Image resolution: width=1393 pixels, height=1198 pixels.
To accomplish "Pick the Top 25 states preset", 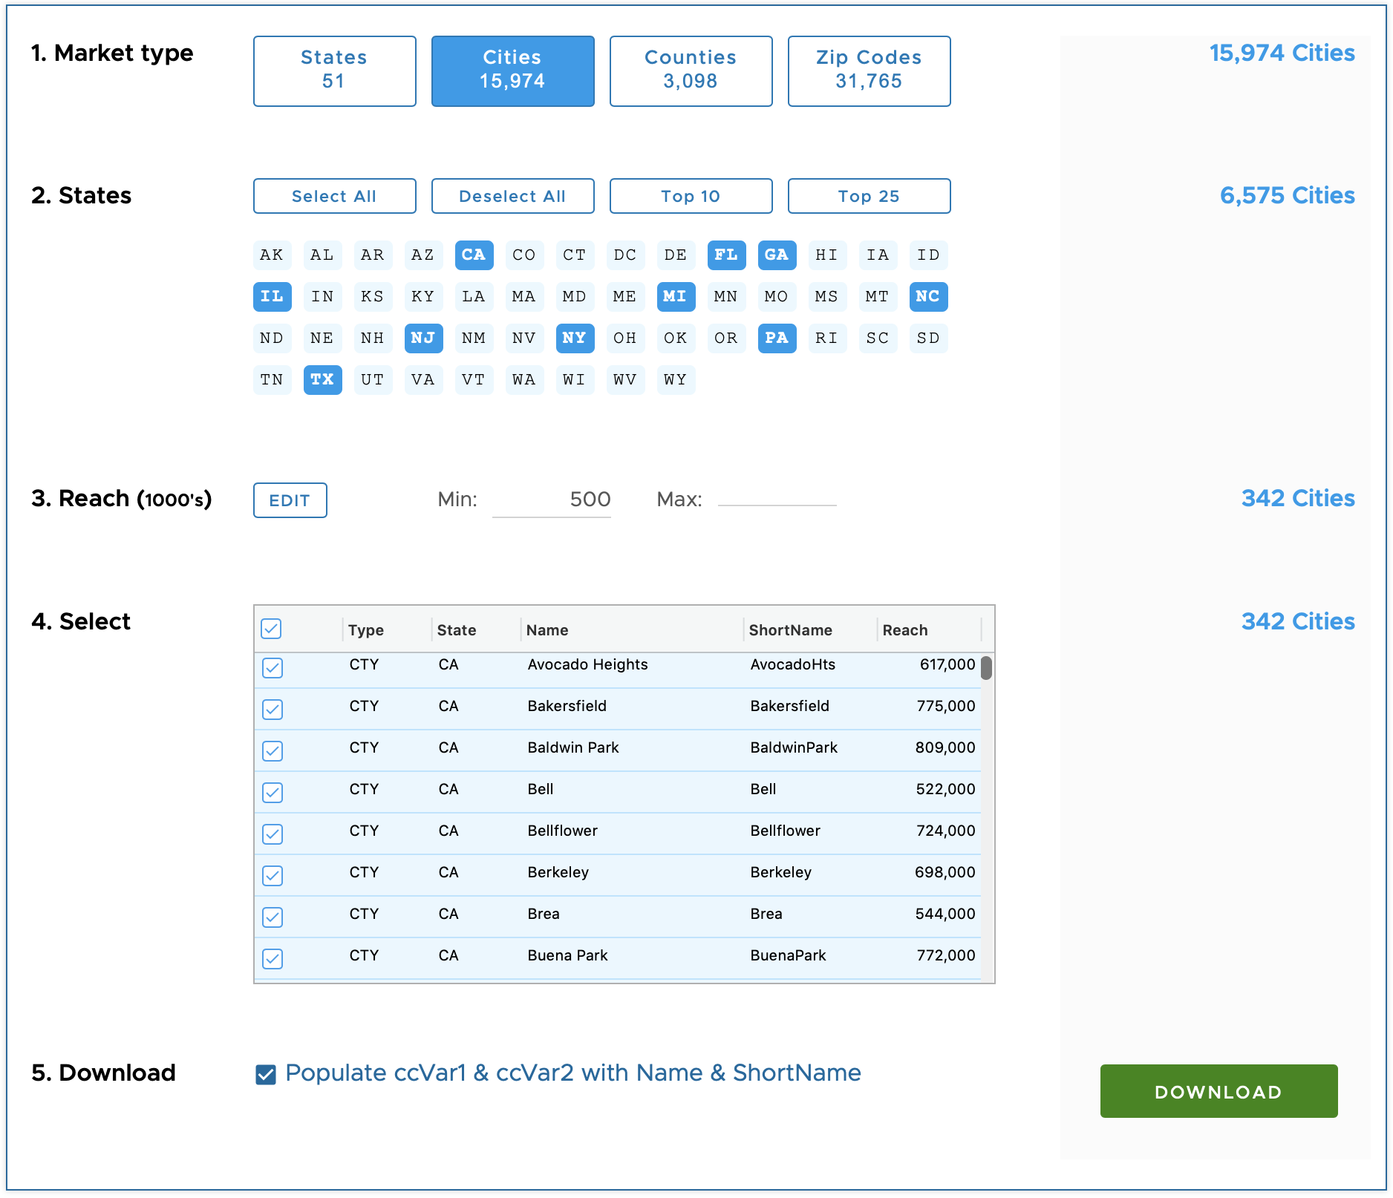I will click(869, 196).
